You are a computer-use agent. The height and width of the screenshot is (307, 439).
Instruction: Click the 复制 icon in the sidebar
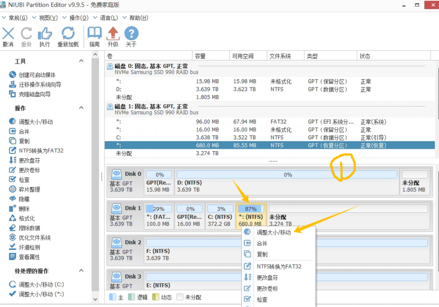12,141
